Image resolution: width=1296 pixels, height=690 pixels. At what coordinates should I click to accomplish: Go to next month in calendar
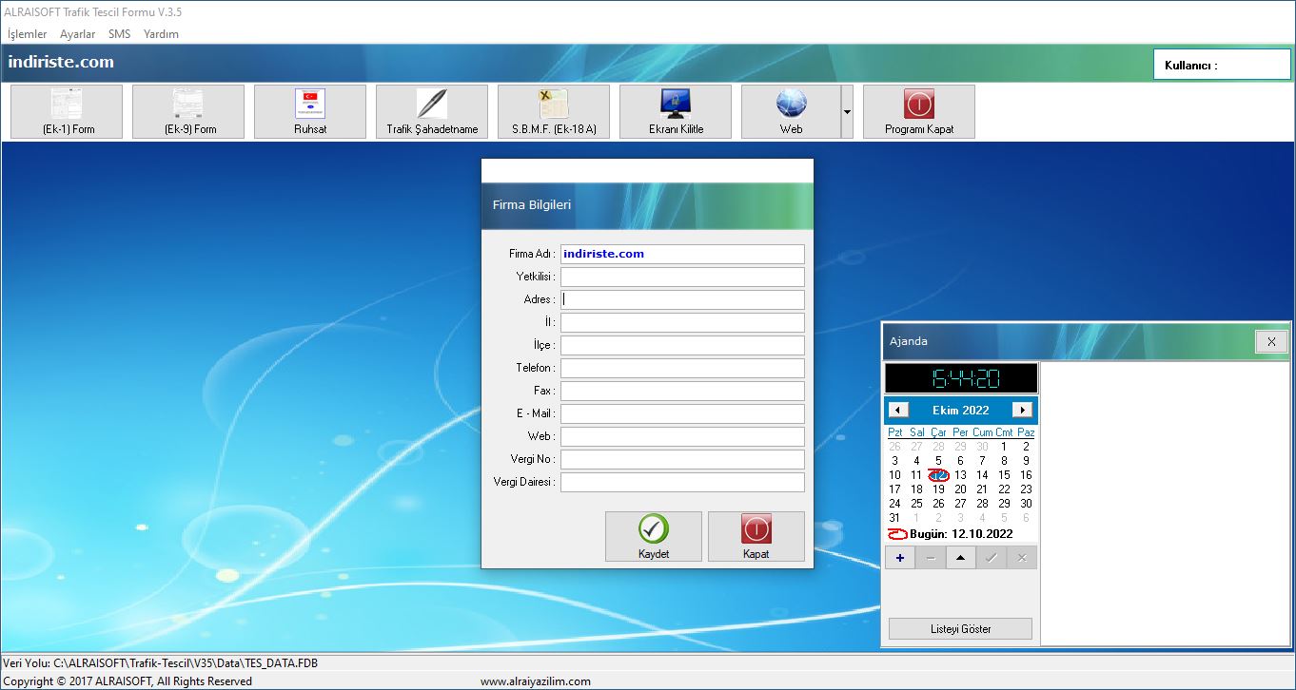1022,411
